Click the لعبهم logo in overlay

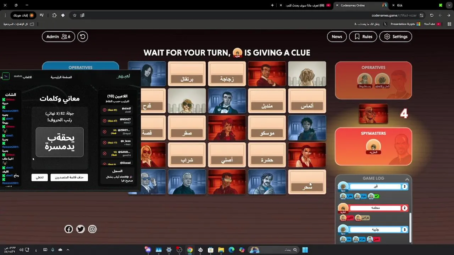point(123,76)
